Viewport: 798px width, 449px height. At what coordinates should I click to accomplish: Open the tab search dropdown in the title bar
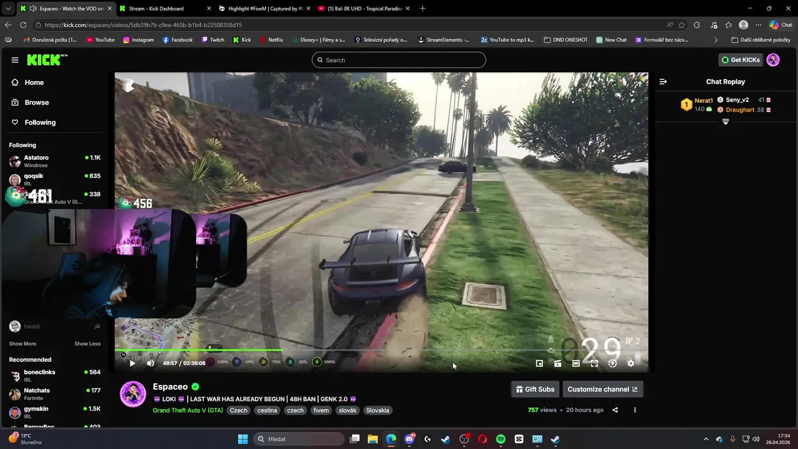coord(8,9)
